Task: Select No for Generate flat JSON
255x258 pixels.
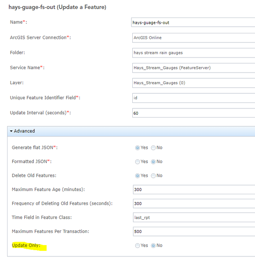Action: coord(153,148)
